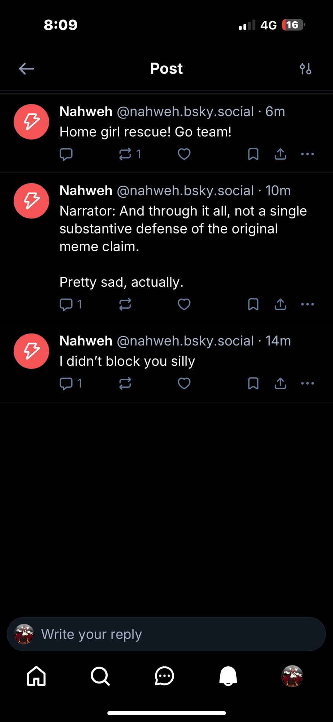Open the Notifications bell tab

pyautogui.click(x=228, y=676)
